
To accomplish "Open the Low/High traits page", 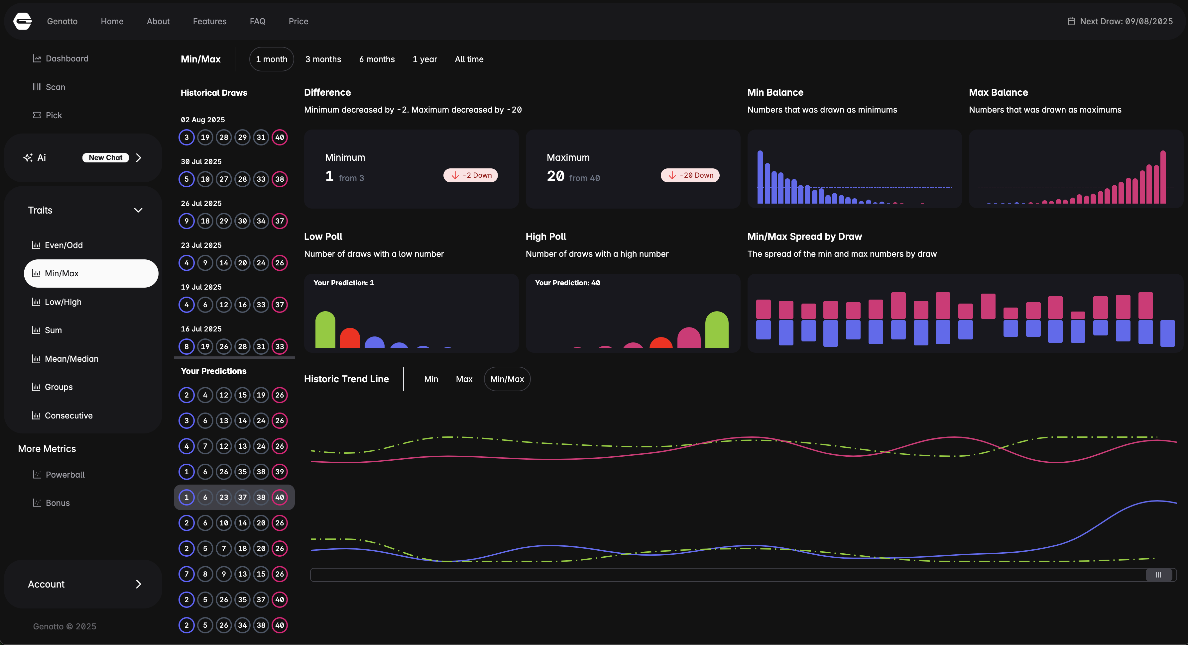I will [x=63, y=302].
